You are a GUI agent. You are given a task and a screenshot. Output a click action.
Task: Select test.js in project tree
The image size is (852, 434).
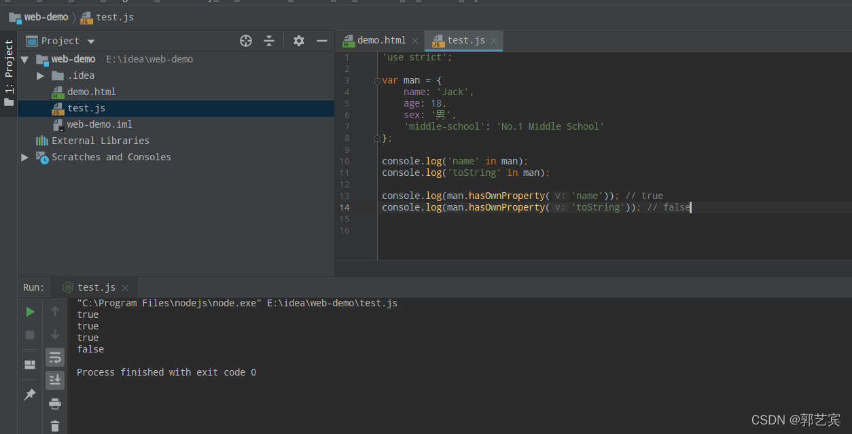pos(86,108)
